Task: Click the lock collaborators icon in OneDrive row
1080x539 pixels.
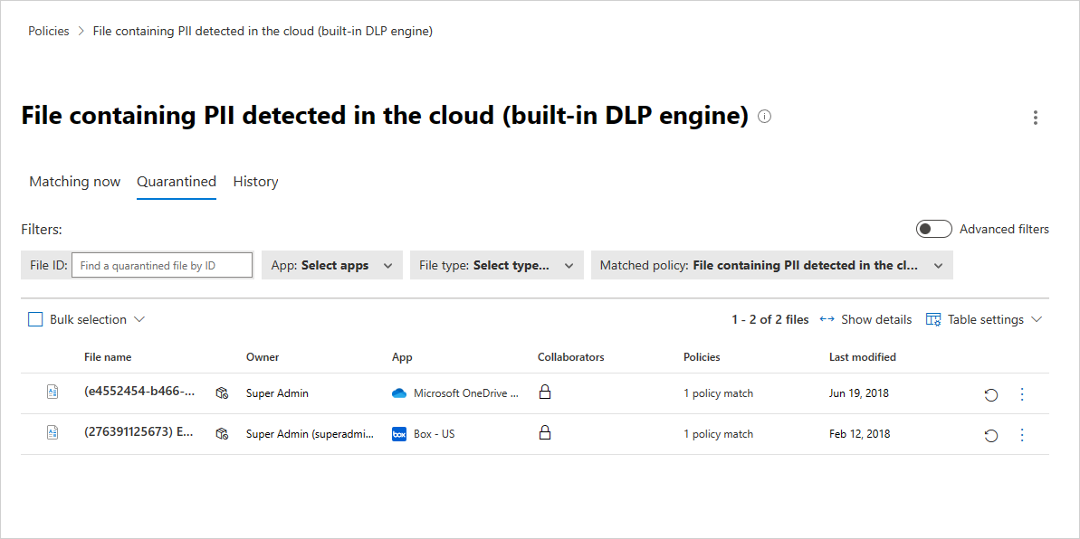Action: tap(545, 392)
